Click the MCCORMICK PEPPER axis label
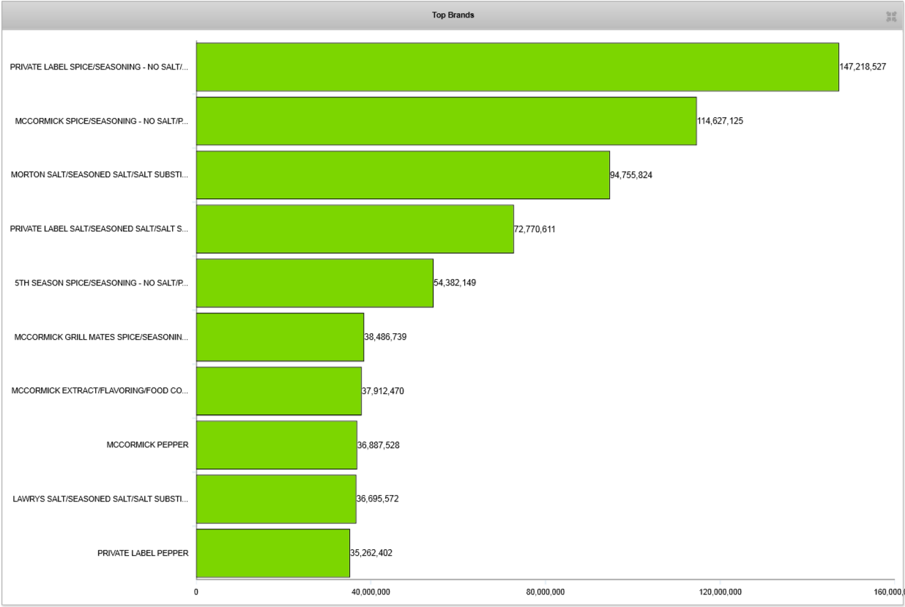Screen dimensions: 905x607 pos(147,445)
